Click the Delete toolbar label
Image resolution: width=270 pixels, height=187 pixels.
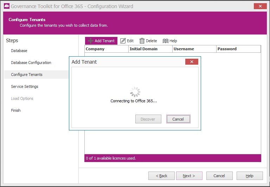click(x=152, y=41)
